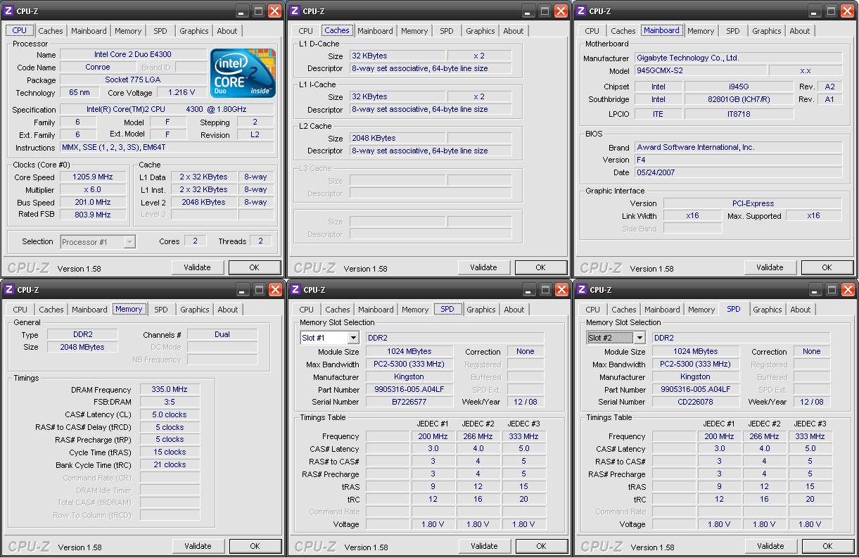Click OK in Gigabyte motherboard window
This screenshot has height=558, width=859.
827,267
